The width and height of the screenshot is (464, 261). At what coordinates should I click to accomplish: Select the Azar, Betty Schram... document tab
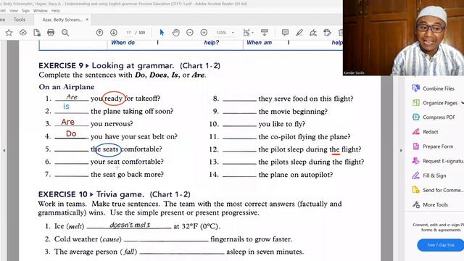pos(62,20)
